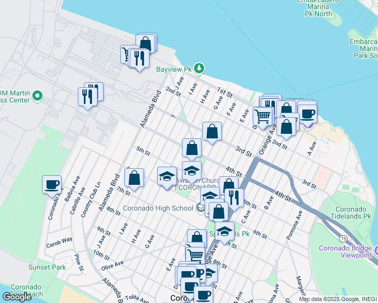The width and height of the screenshot is (378, 303).
Task: Click the 10th St street label
Action: click(x=101, y=255)
